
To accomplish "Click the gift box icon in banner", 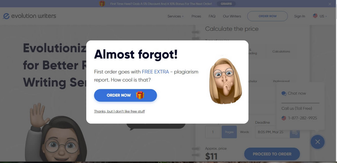I will pyautogui.click(x=102, y=4).
